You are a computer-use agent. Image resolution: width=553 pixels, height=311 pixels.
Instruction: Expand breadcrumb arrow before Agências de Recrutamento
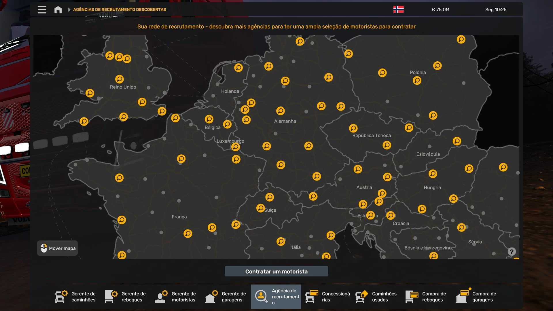click(69, 10)
